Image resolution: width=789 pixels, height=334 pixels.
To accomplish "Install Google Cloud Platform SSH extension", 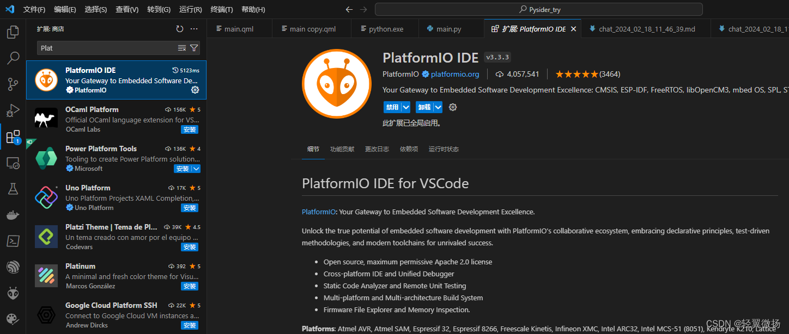I will pyautogui.click(x=190, y=325).
